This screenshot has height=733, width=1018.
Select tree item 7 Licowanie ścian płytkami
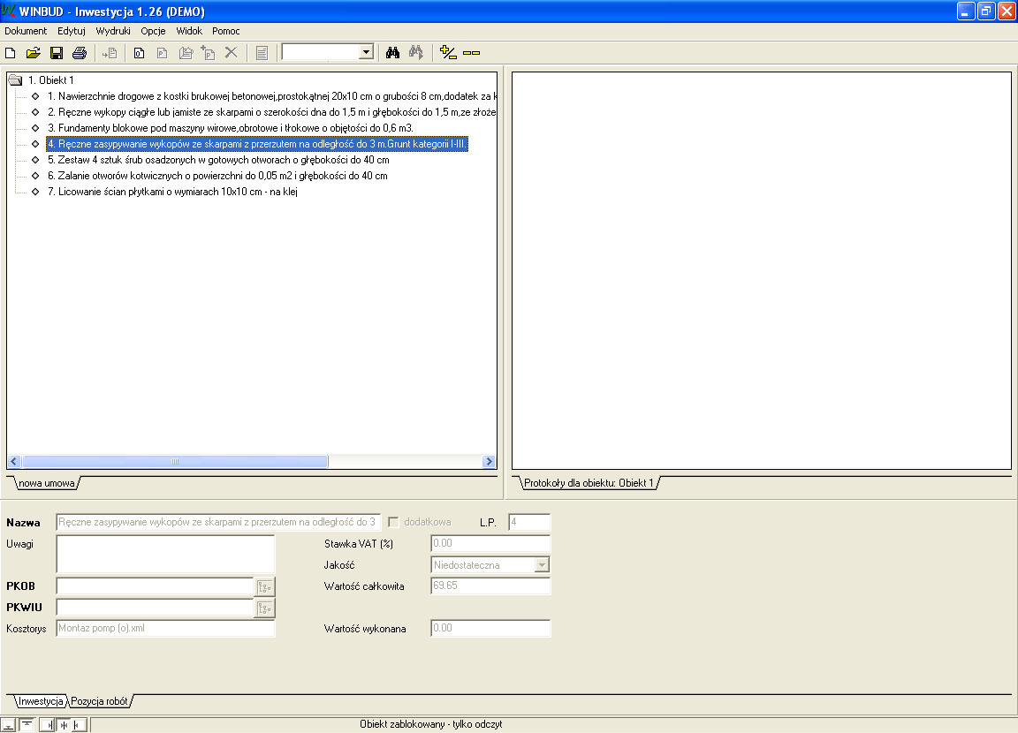coord(172,192)
